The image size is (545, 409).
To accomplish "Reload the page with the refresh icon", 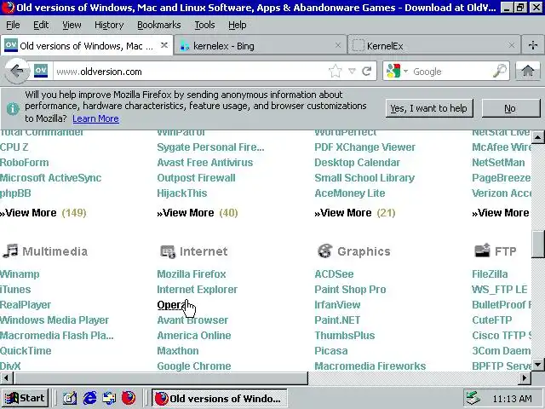I will (x=367, y=72).
